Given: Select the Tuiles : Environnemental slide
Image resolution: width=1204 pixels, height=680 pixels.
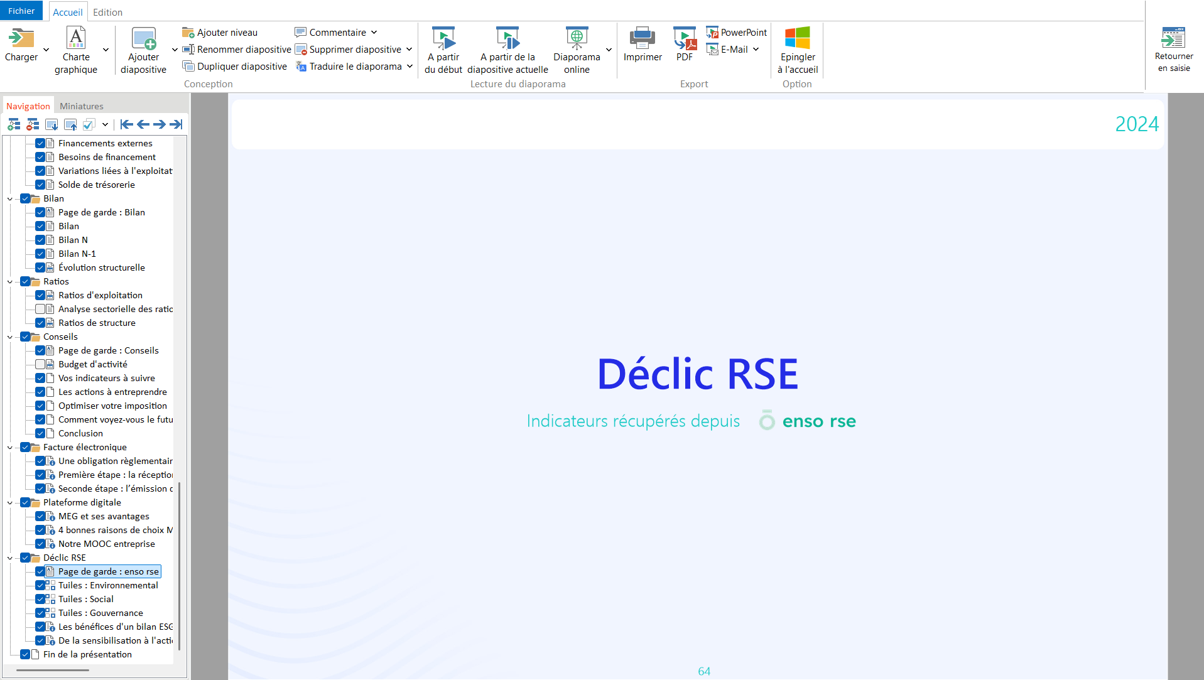Looking at the screenshot, I should pyautogui.click(x=108, y=585).
